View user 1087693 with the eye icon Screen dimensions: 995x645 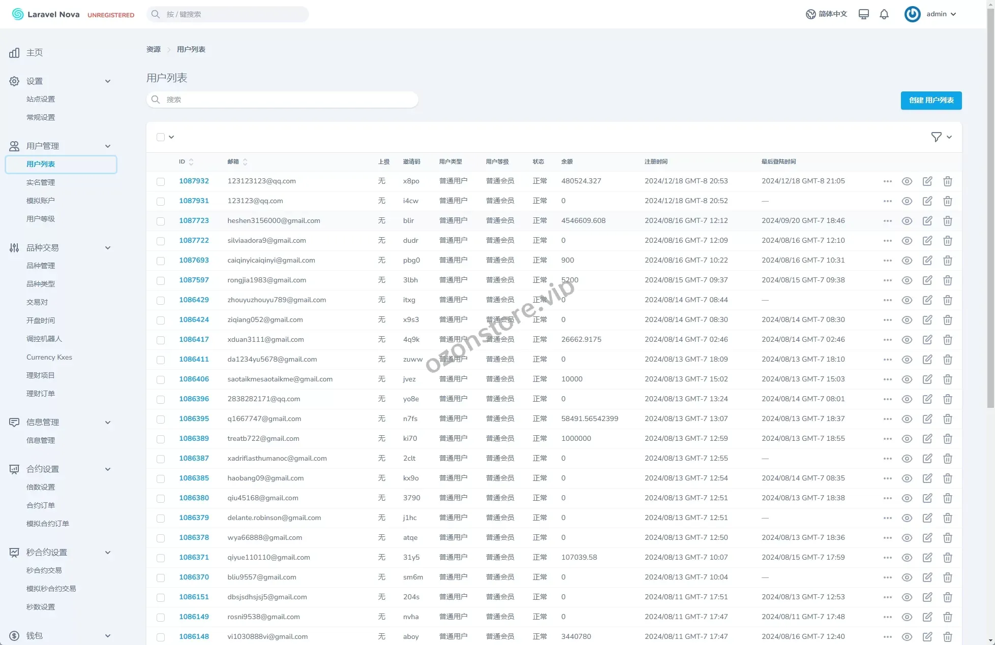point(907,261)
